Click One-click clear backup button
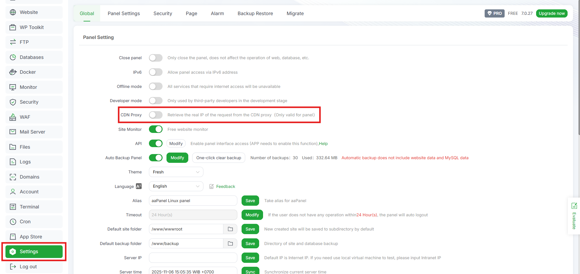The height and width of the screenshot is (274, 580). [219, 158]
